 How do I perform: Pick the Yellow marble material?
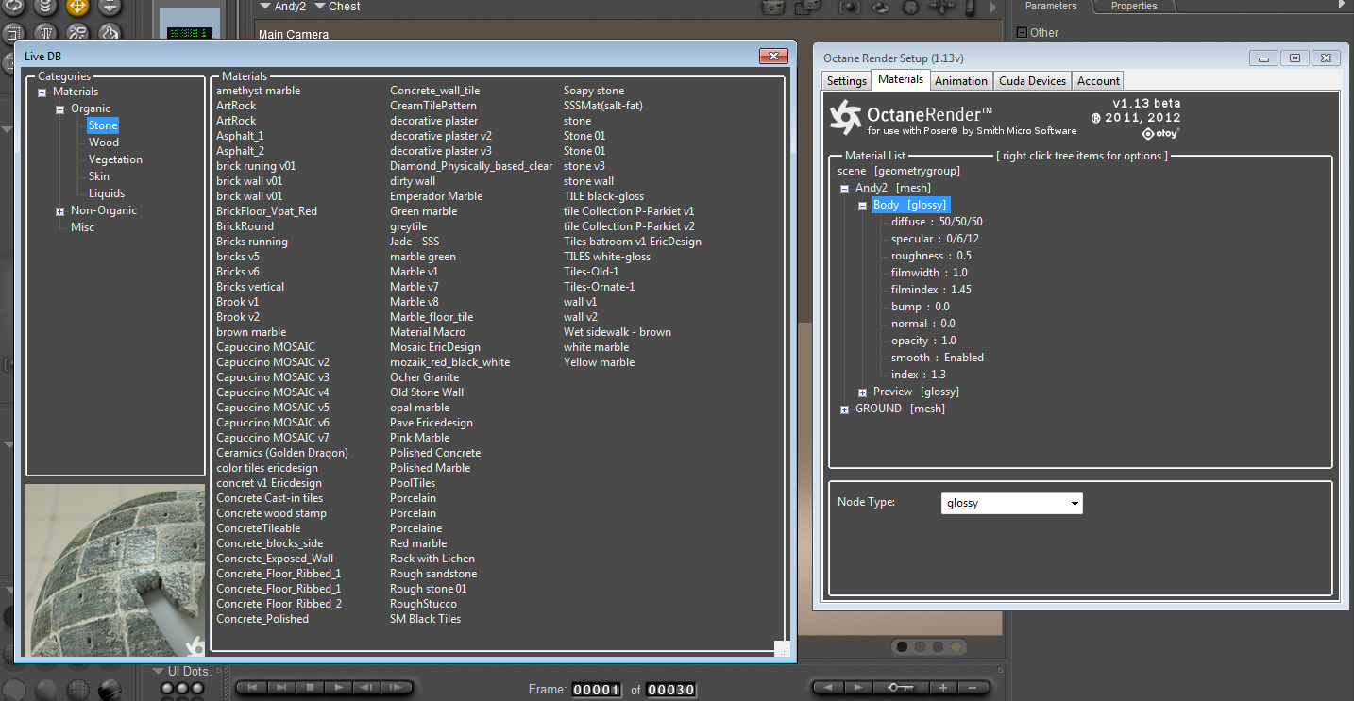[x=599, y=362]
